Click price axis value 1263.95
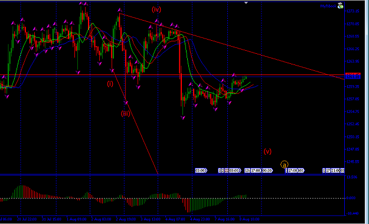Screen dimensions: 369x224 tap(352, 61)
